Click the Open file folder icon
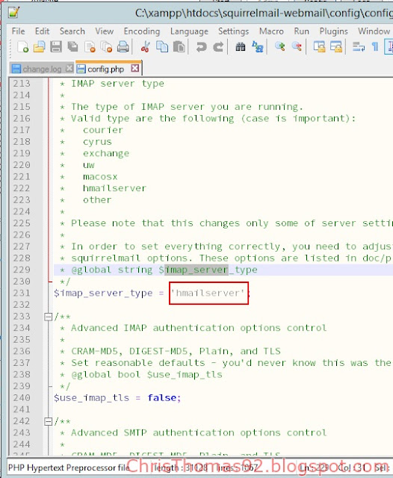393x478 pixels. (x=40, y=47)
